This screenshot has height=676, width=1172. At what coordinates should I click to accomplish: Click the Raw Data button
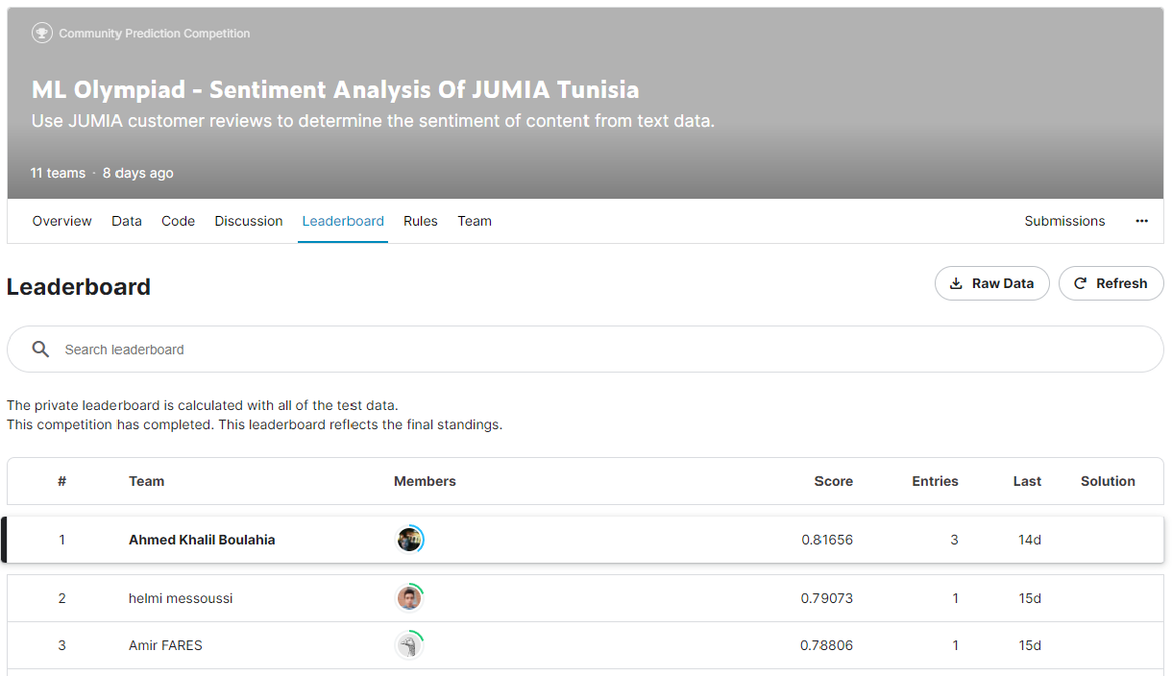click(991, 283)
